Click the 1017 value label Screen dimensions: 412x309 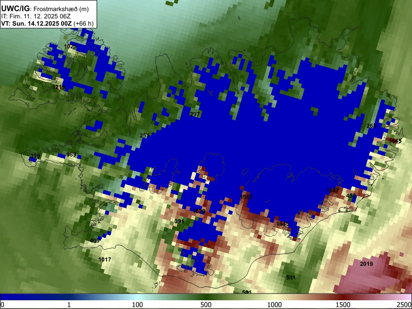point(105,260)
